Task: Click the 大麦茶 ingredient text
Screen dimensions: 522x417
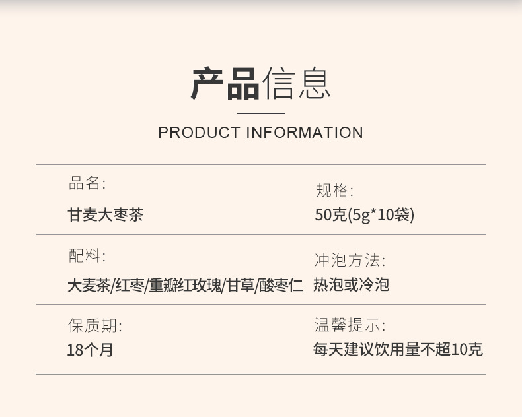Action: coord(88,286)
